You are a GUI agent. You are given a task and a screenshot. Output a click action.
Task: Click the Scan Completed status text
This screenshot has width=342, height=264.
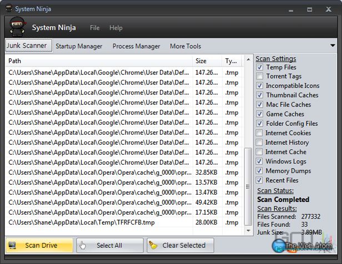click(x=283, y=199)
